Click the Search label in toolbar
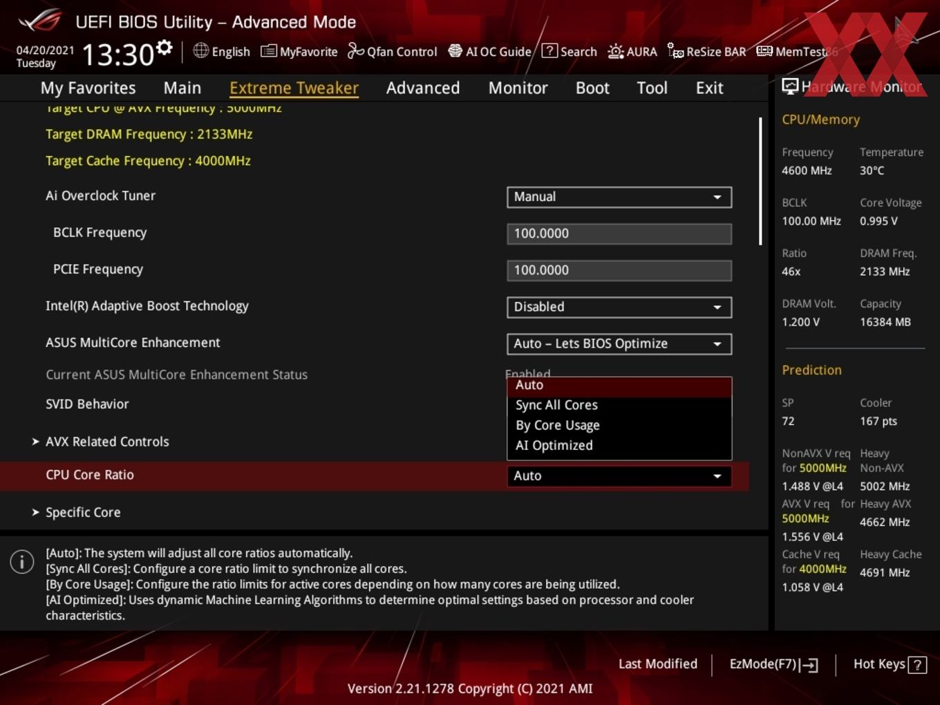 pos(579,52)
